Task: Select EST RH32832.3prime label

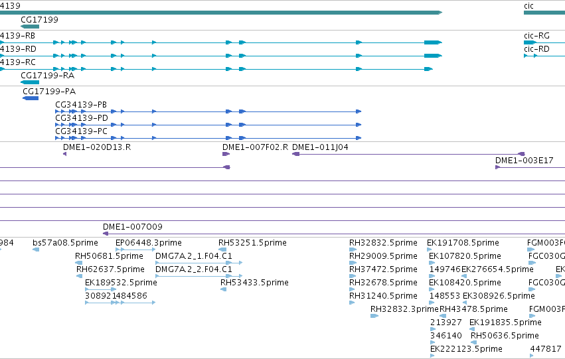Action: pyautogui.click(x=404, y=309)
